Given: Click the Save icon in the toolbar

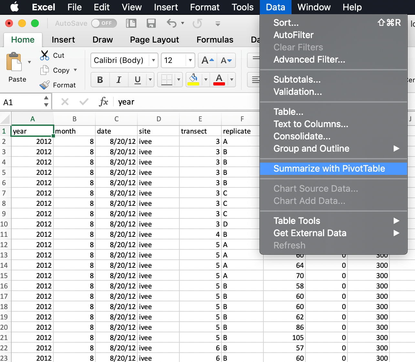Looking at the screenshot, I should point(151,23).
